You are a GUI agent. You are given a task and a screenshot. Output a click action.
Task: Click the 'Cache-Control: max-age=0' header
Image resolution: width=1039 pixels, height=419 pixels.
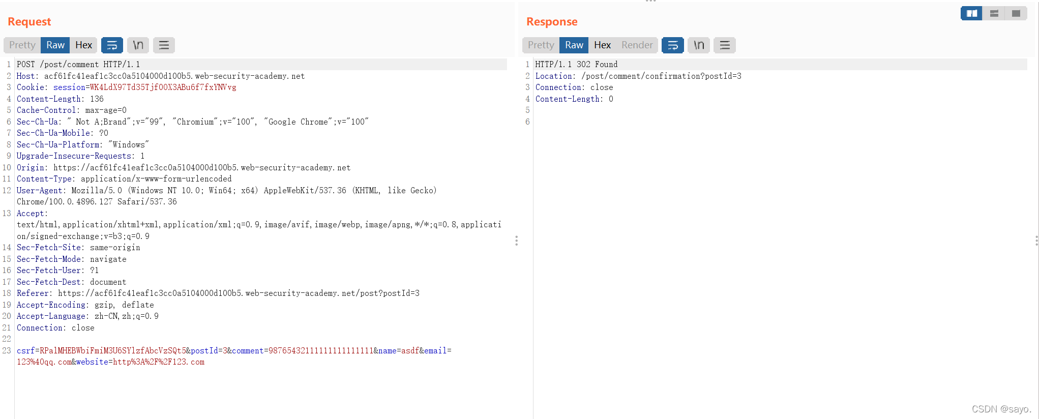pos(72,110)
